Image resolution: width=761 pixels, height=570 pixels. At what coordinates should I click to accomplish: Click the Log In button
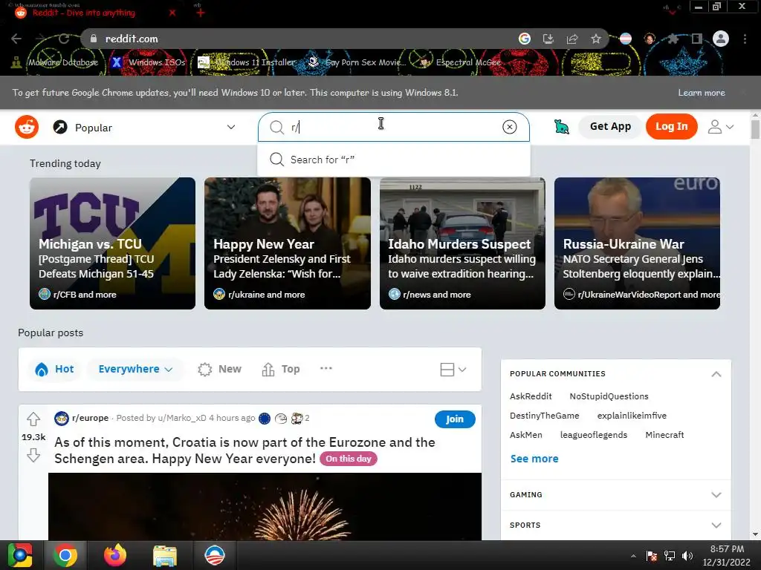tap(671, 126)
